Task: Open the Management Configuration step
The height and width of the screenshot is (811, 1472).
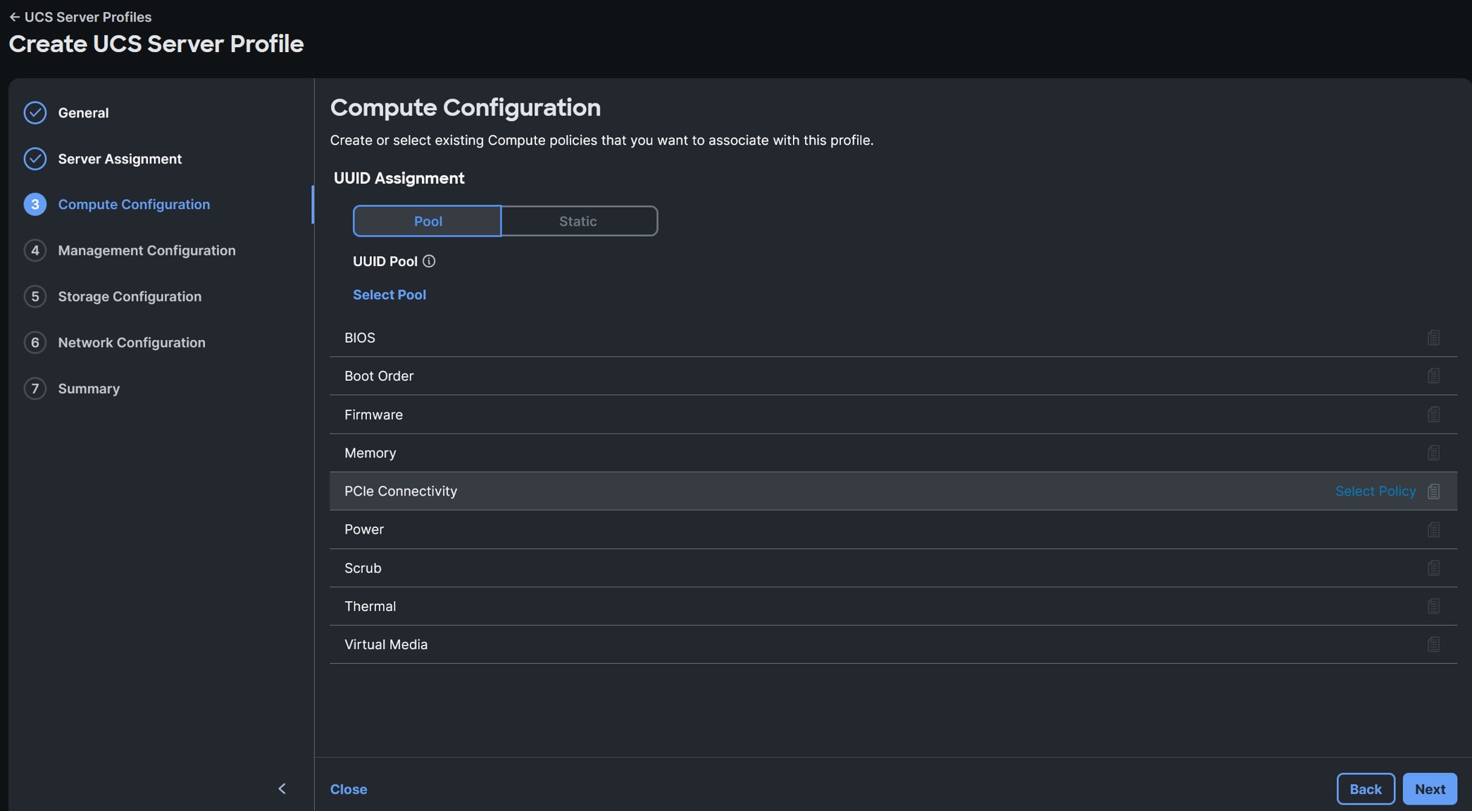Action: 146,250
